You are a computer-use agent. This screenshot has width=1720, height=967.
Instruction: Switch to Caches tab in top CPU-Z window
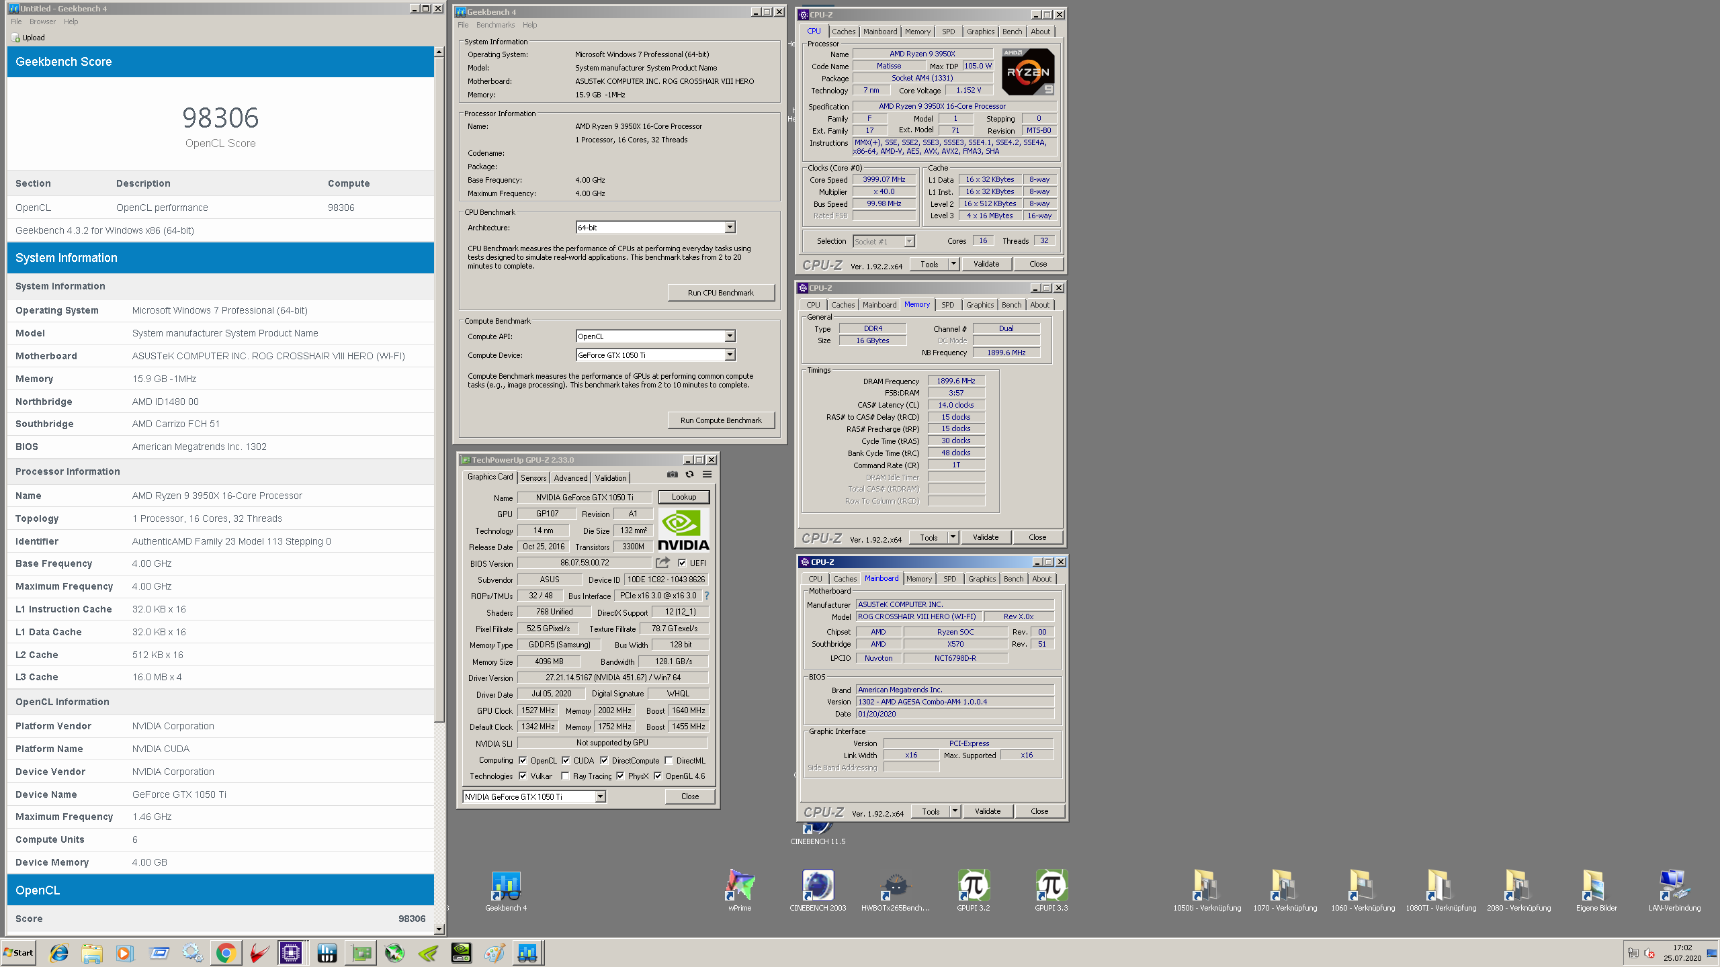843,32
